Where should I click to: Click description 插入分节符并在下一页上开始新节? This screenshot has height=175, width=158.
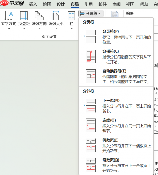click(x=127, y=108)
